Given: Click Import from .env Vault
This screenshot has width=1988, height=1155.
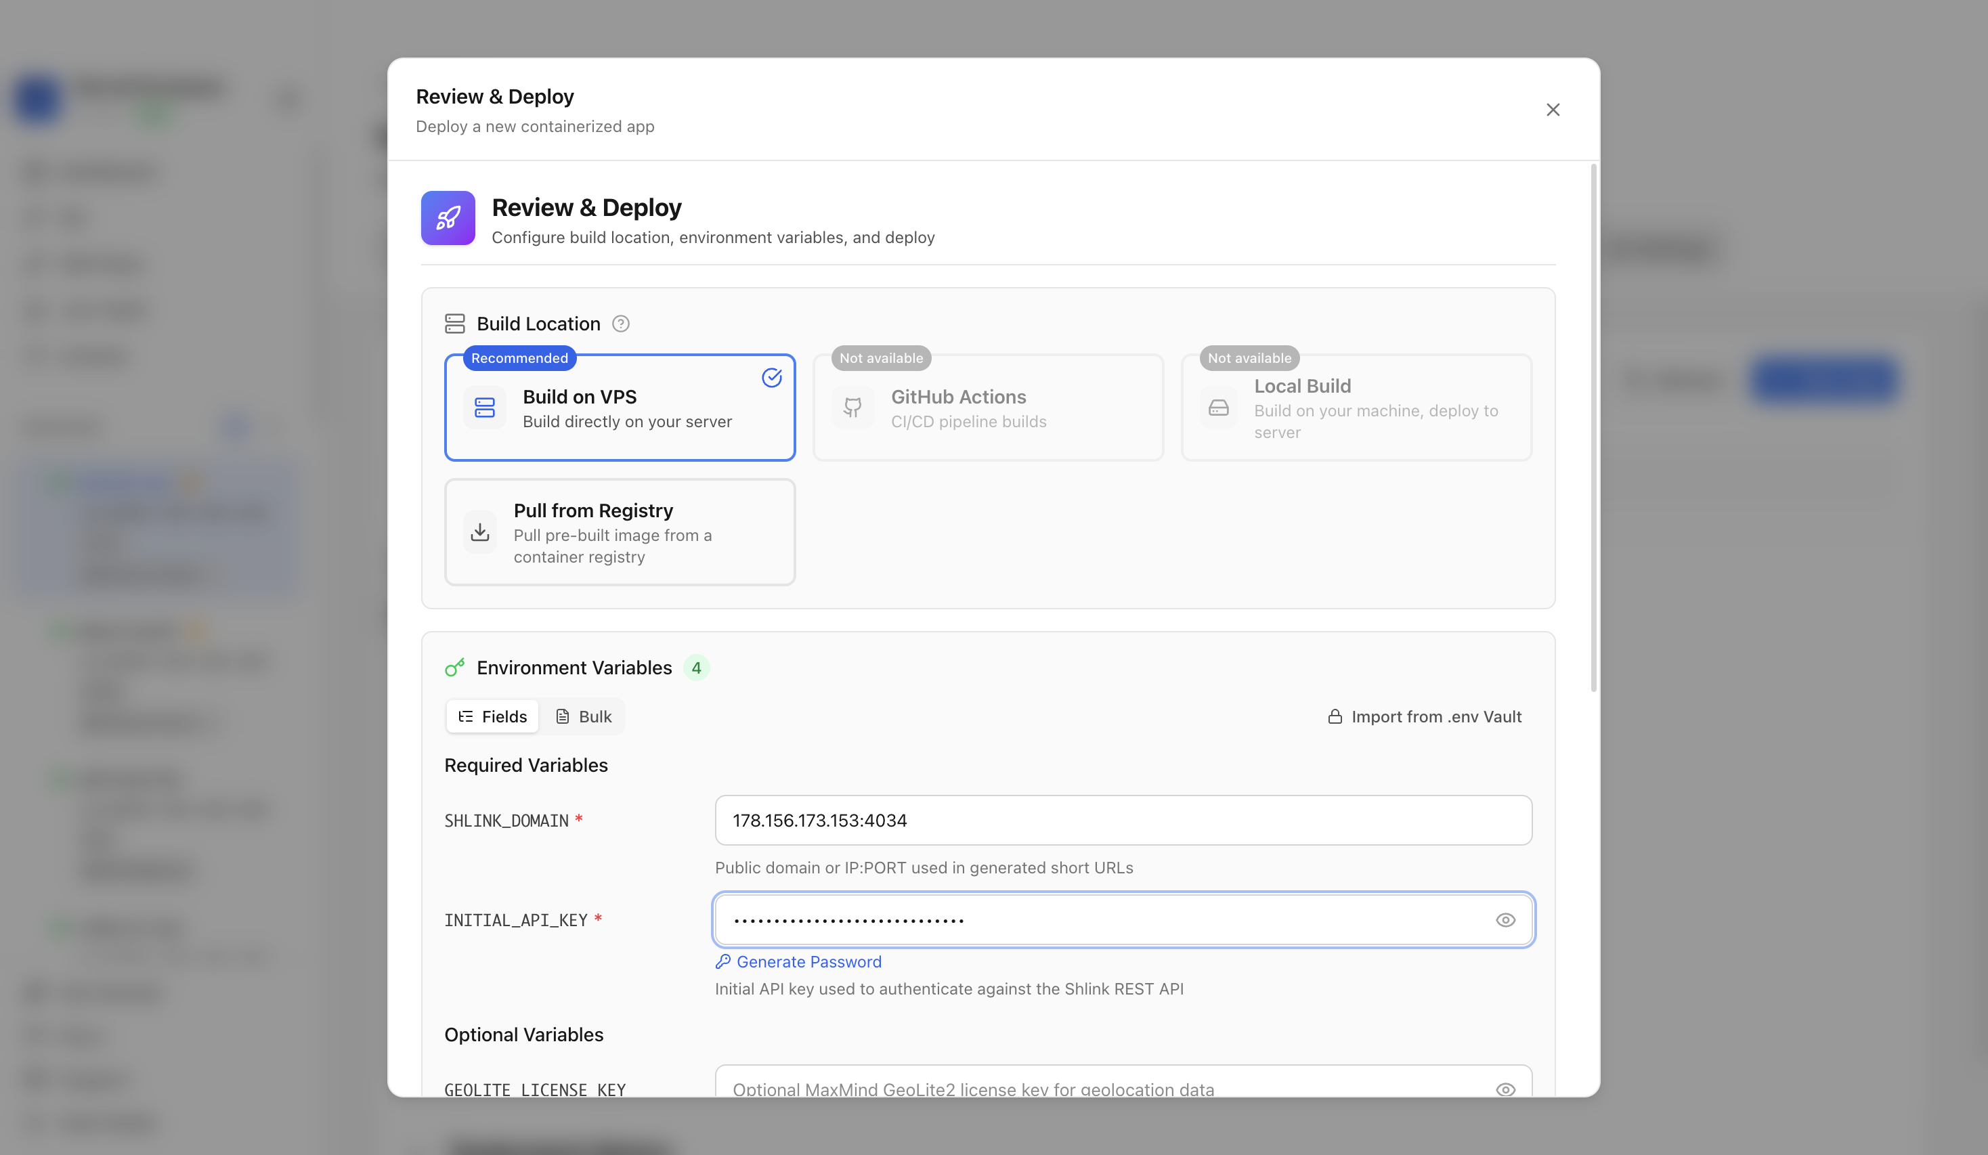Looking at the screenshot, I should point(1425,716).
